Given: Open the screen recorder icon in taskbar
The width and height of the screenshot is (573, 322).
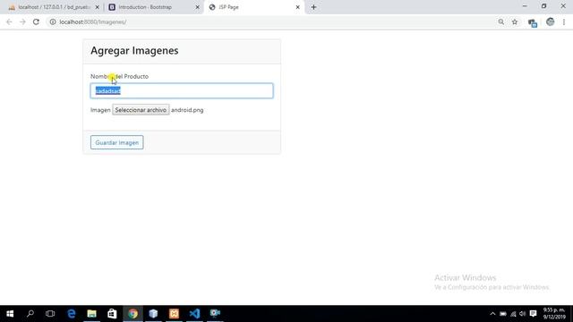Looking at the screenshot, I should coord(215,314).
